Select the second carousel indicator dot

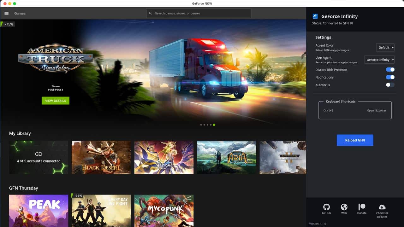tap(204, 125)
